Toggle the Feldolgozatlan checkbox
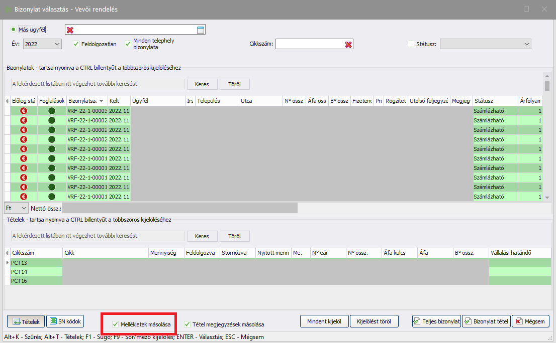This screenshot has height=343, width=556. click(77, 44)
